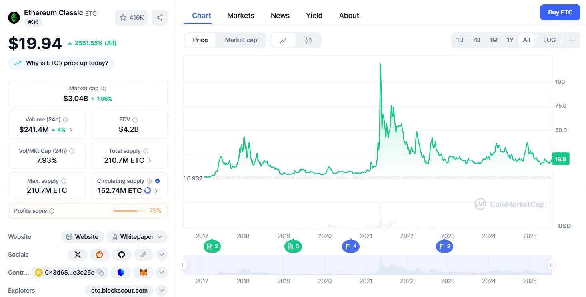Set chart range to 7D
This screenshot has height=297, width=586.
pyautogui.click(x=476, y=40)
